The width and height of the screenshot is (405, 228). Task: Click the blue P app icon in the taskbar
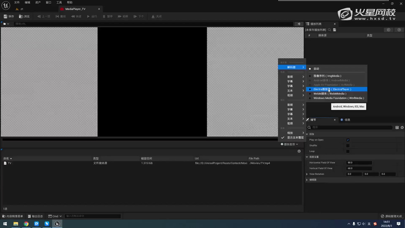point(36,224)
